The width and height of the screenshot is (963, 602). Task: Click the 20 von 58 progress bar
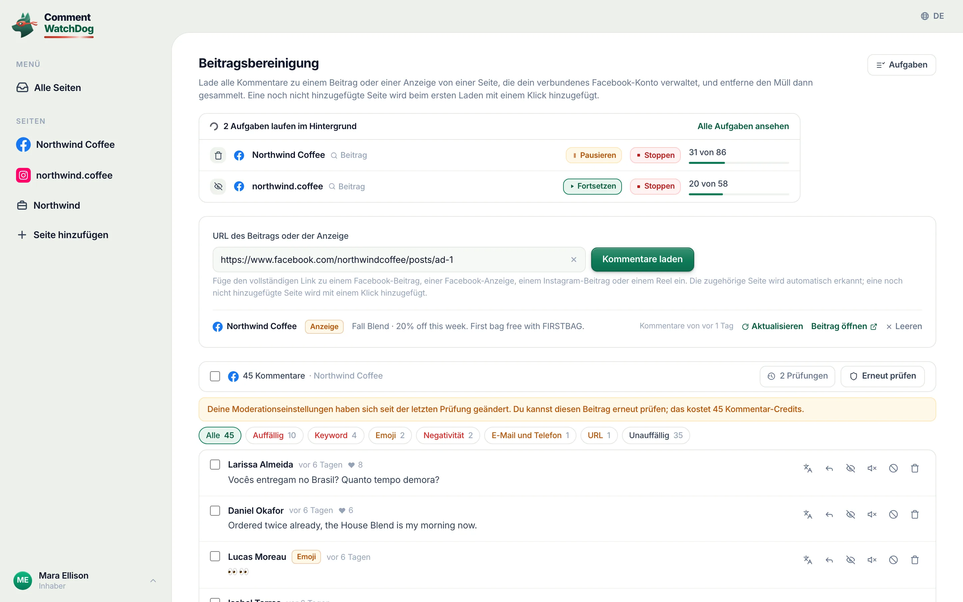coord(739,194)
